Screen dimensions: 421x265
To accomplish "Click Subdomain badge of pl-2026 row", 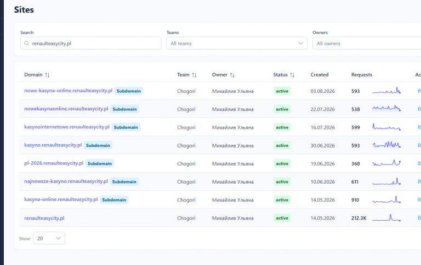I will coord(100,163).
